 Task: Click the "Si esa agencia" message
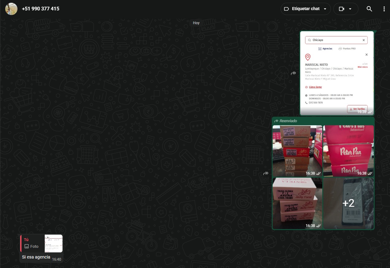click(36, 257)
